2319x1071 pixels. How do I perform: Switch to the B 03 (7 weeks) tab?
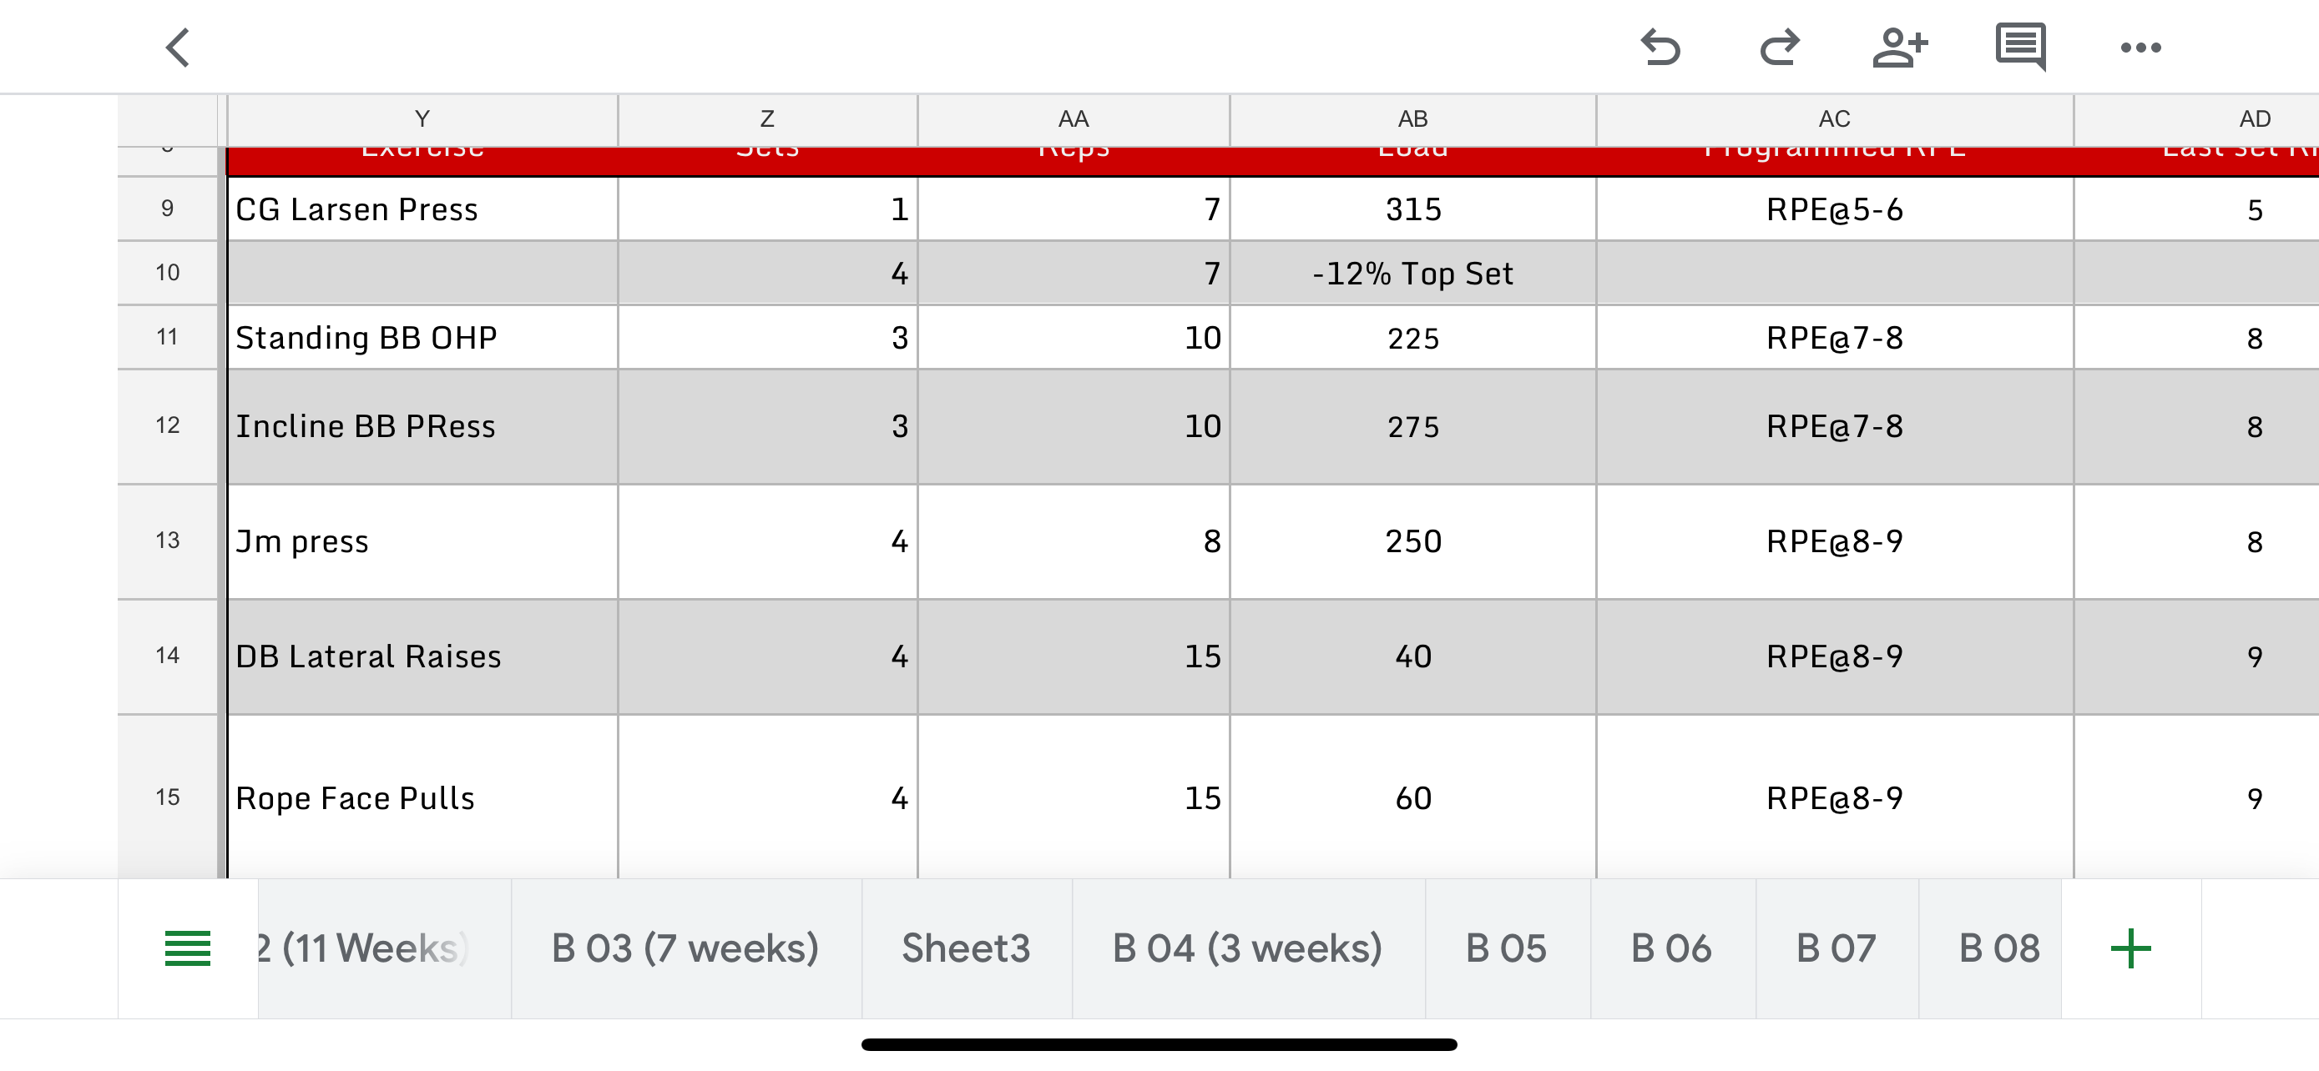[x=685, y=948]
